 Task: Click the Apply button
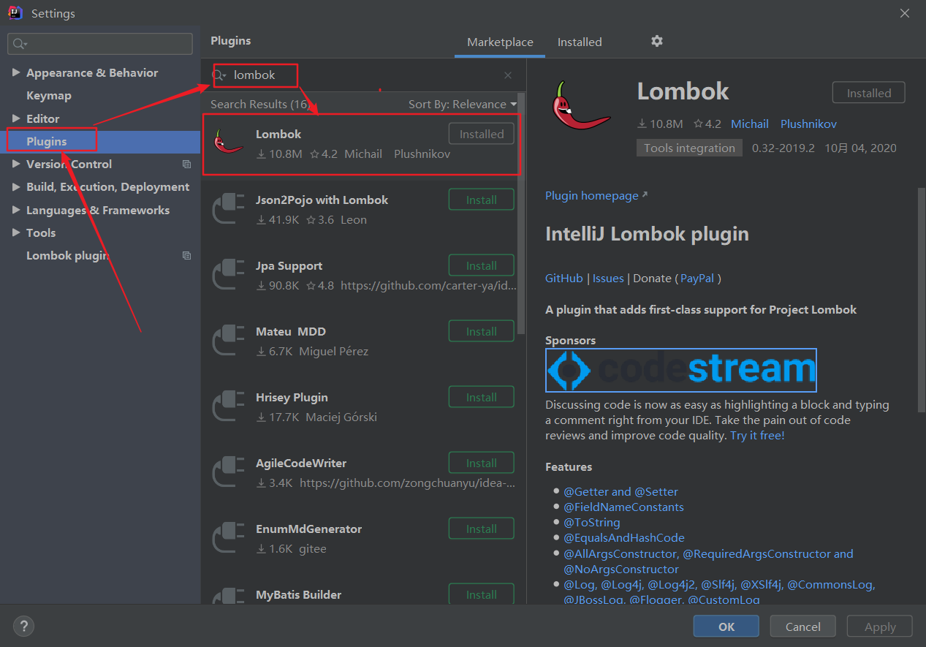[x=880, y=627]
